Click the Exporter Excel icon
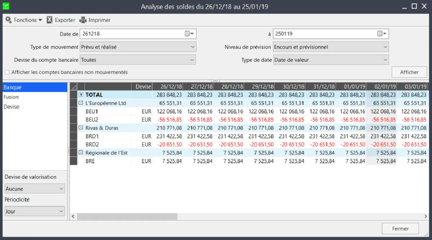 [50, 20]
